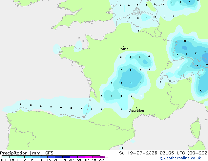Click legend scale label '15'

click(x=49, y=160)
